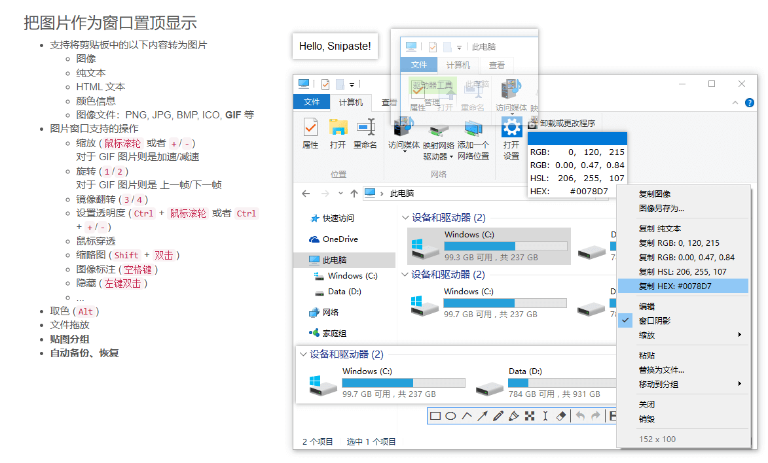Switch to the 文件 ribbon tab
This screenshot has width=768, height=463.
coord(312,102)
